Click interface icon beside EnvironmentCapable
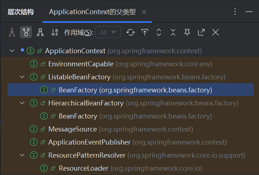Image resolution: width=259 pixels, height=175 pixels. pyautogui.click(x=34, y=64)
